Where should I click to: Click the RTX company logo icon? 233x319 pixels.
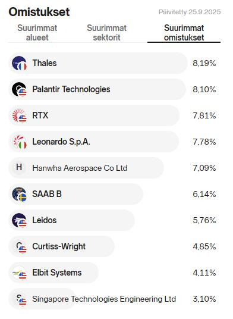coord(19,115)
